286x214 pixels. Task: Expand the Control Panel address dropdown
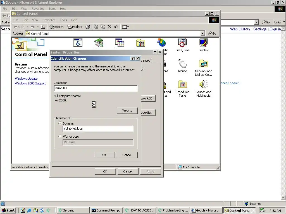(203, 33)
